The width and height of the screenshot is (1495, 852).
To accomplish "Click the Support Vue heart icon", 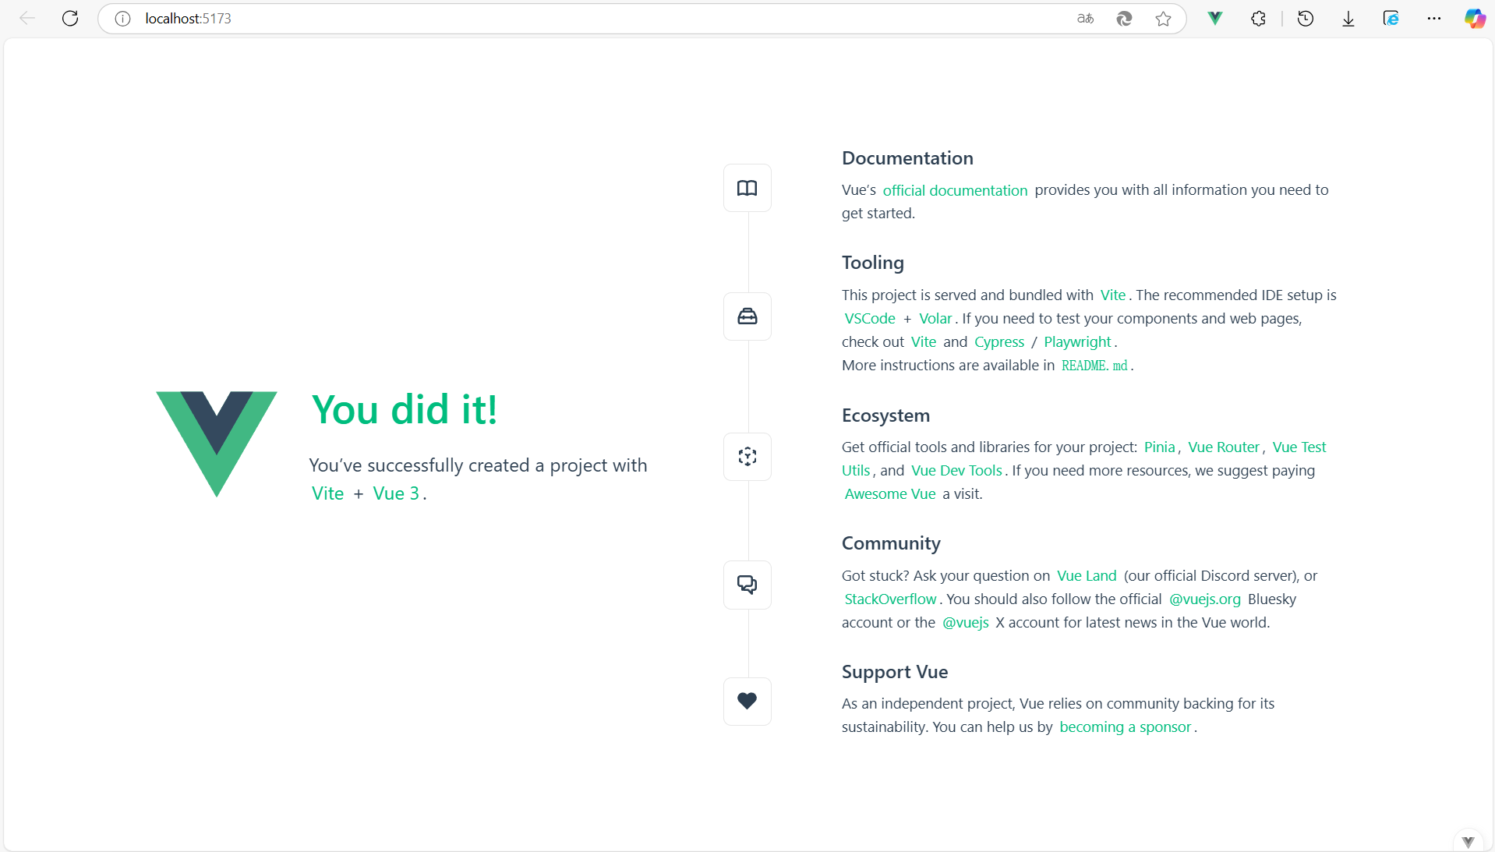I will pyautogui.click(x=747, y=702).
